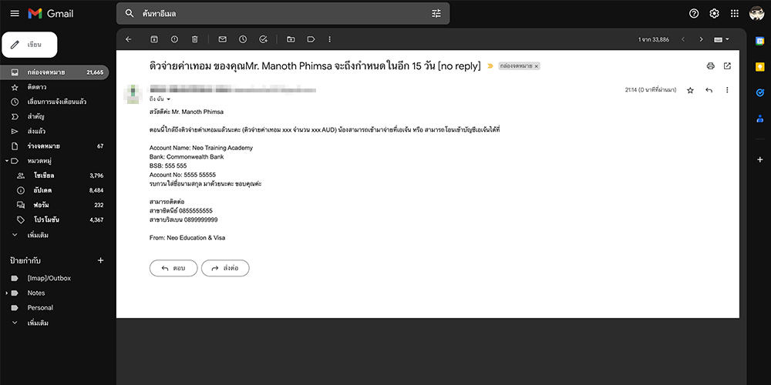The height and width of the screenshot is (385, 771).
Task: Remove the กล่องจดหมาย label chip from the subject
Action: point(537,66)
